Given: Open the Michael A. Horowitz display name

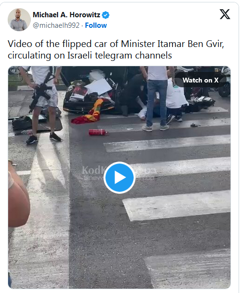Looking at the screenshot, I should point(67,15).
